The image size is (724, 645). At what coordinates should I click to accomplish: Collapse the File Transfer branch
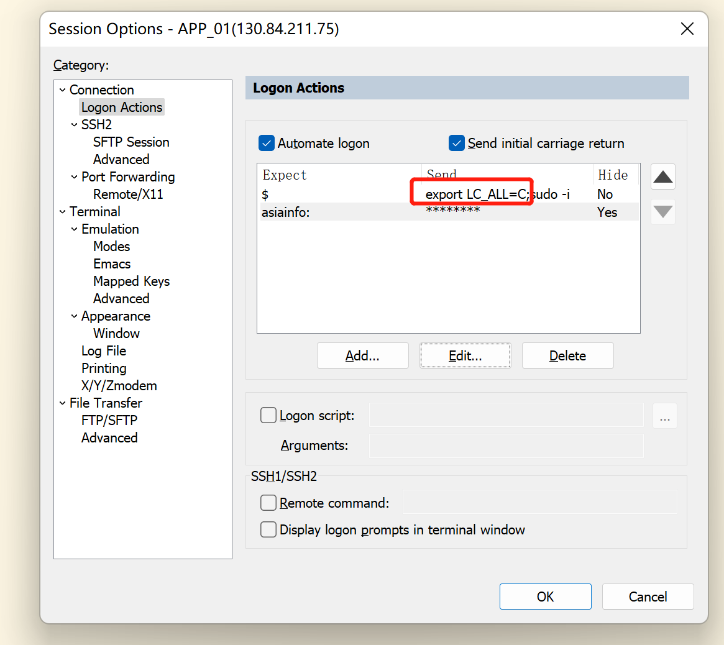tap(62, 403)
